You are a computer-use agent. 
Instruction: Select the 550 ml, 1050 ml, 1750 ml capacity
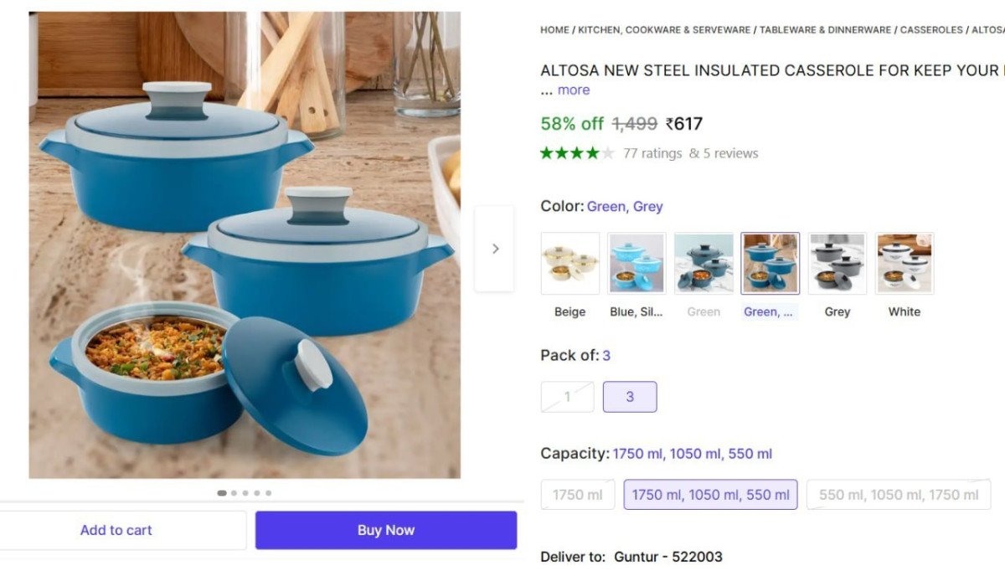click(x=898, y=494)
